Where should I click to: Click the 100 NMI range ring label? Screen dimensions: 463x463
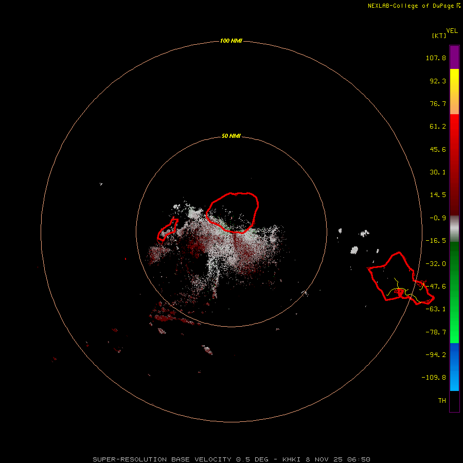click(x=231, y=41)
